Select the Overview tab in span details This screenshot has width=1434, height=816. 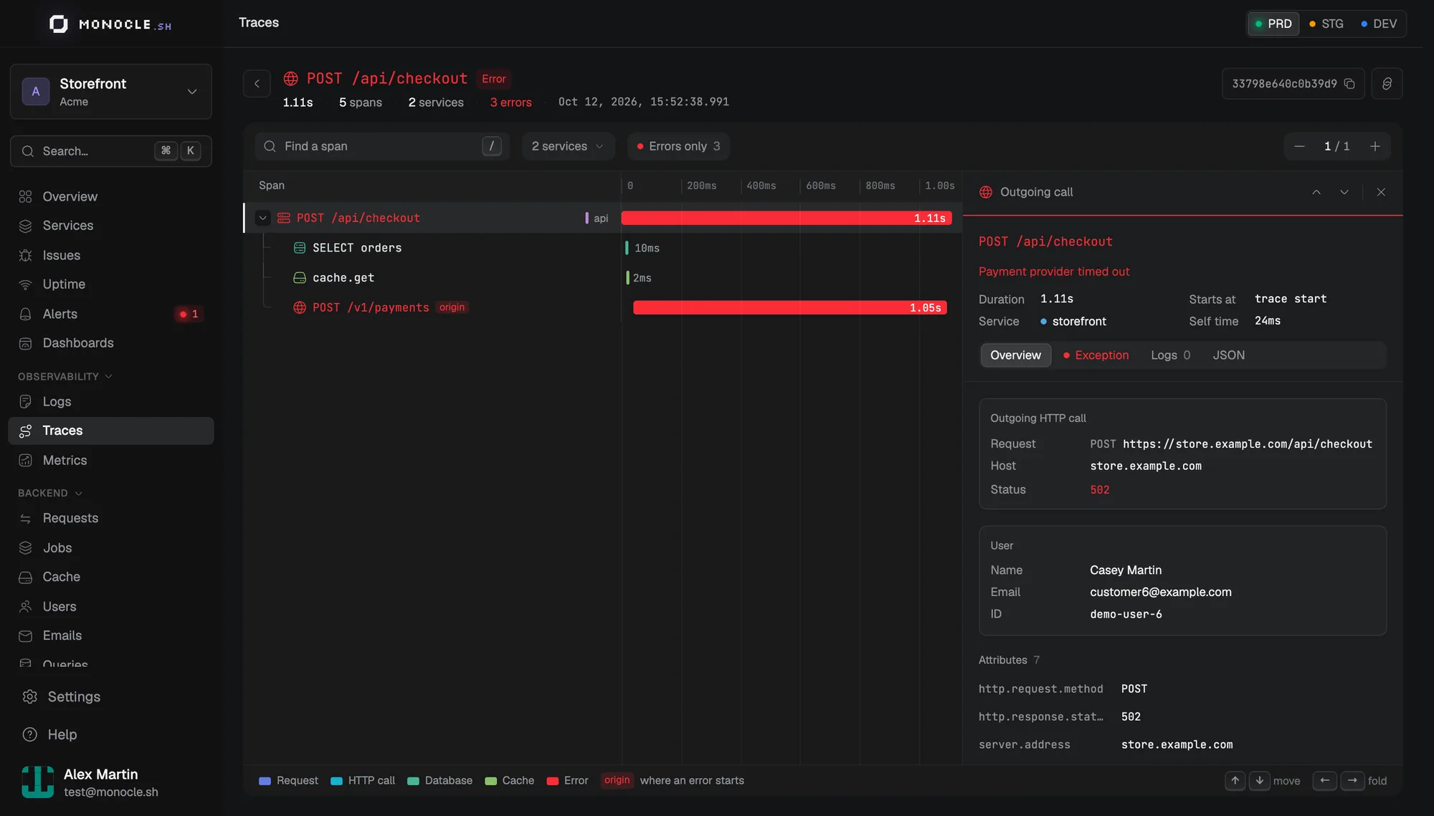point(1015,355)
